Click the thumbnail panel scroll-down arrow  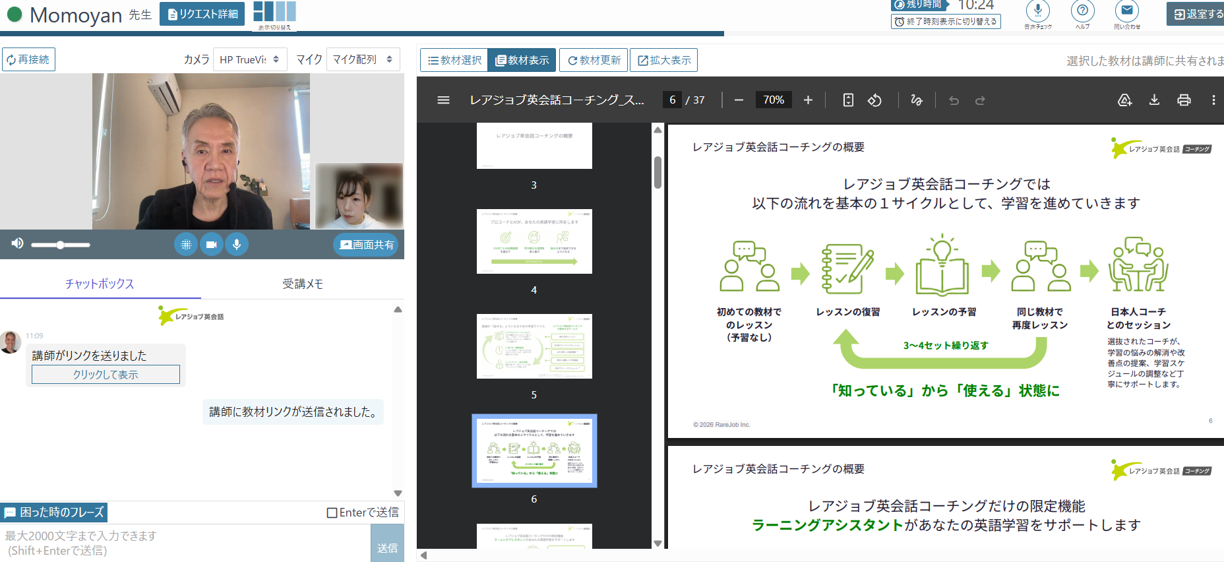658,544
